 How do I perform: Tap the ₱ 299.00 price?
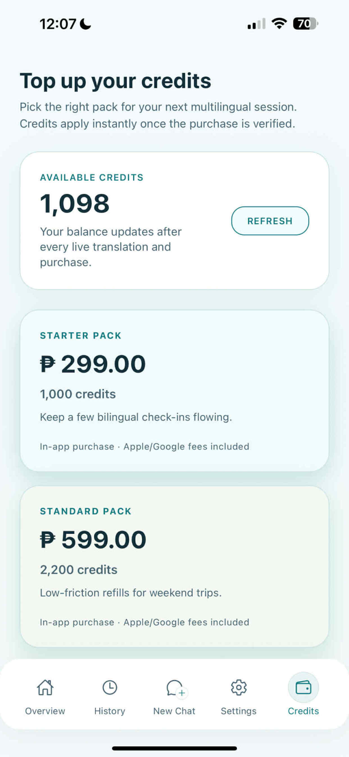pyautogui.click(x=93, y=364)
